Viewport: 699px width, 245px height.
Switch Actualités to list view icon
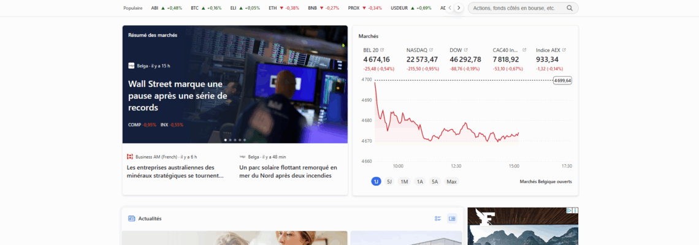coord(438,218)
